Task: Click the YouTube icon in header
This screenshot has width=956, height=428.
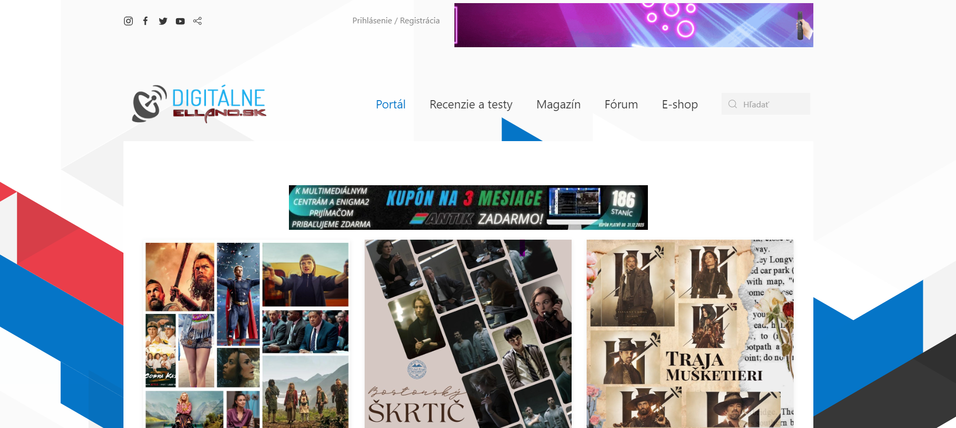Action: [180, 21]
